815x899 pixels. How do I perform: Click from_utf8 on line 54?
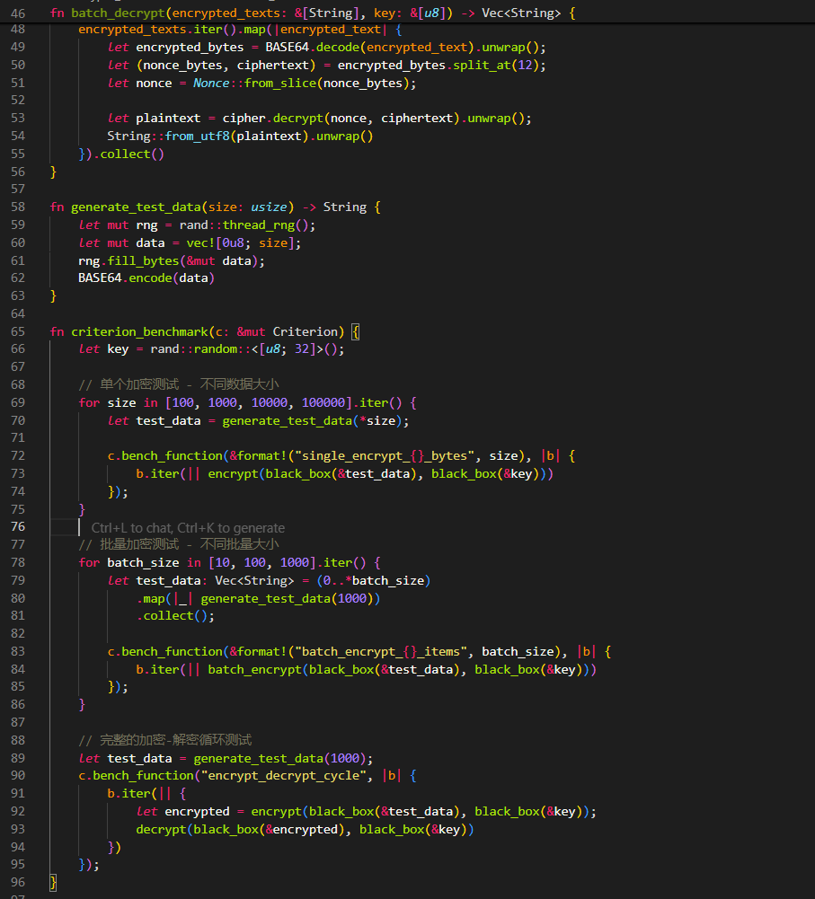click(x=198, y=136)
